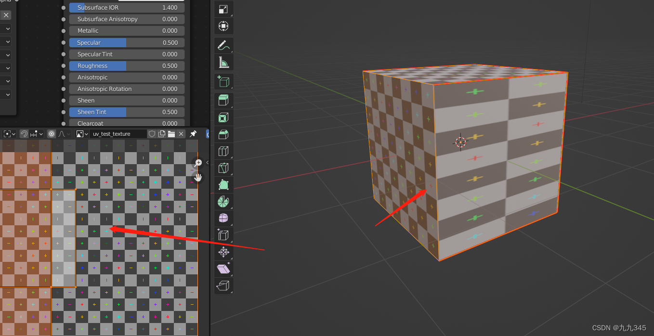Click the Specular input socket dot

tap(64, 42)
